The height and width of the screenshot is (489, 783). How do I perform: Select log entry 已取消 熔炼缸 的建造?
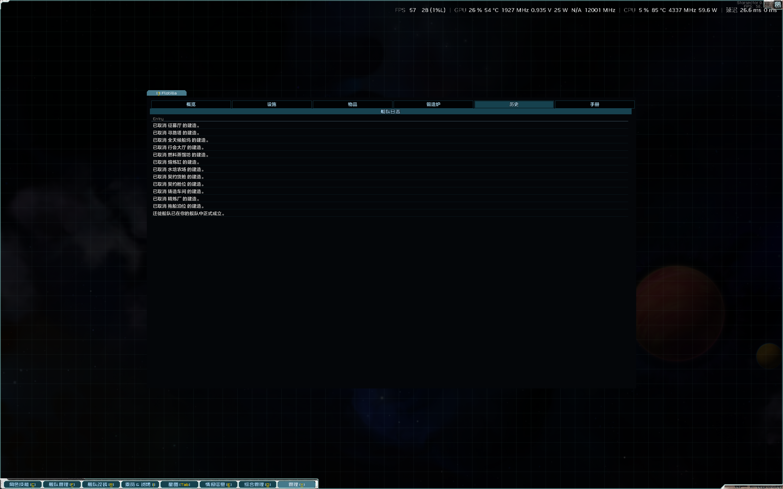(x=391, y=162)
